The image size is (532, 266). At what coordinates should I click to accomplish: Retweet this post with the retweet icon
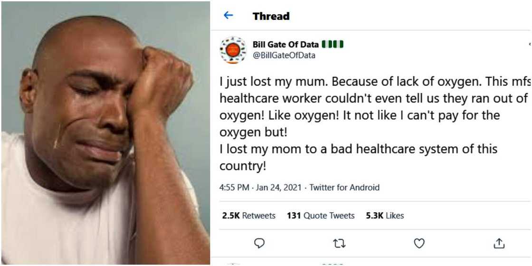pos(339,243)
